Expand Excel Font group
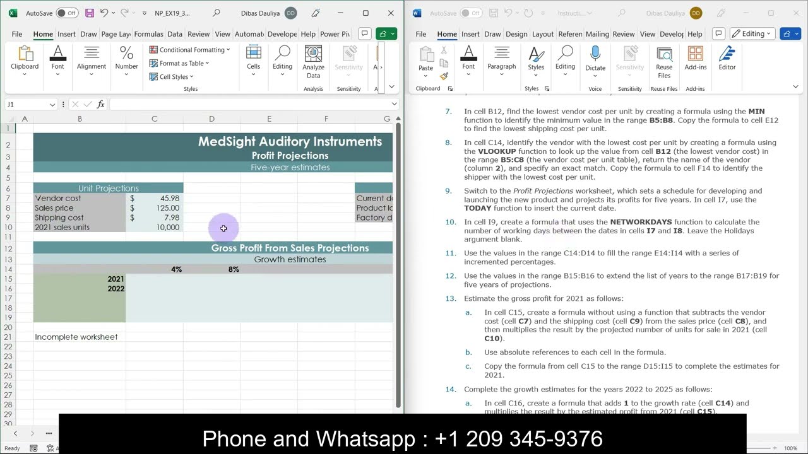 (x=57, y=61)
